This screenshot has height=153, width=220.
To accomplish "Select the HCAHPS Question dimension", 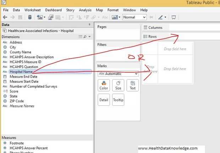I will pos(24,67).
